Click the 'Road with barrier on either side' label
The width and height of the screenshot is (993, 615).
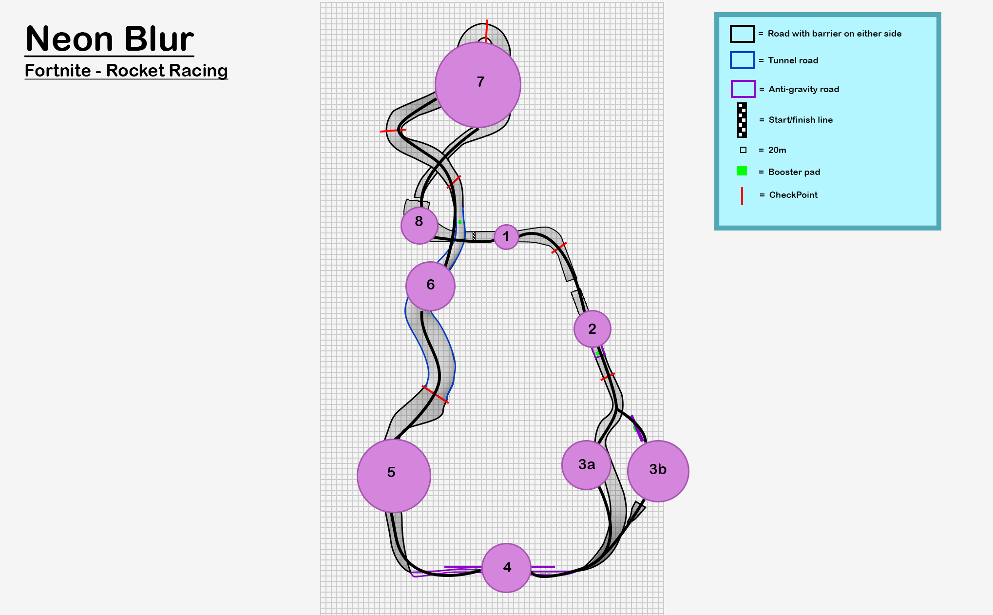834,34
